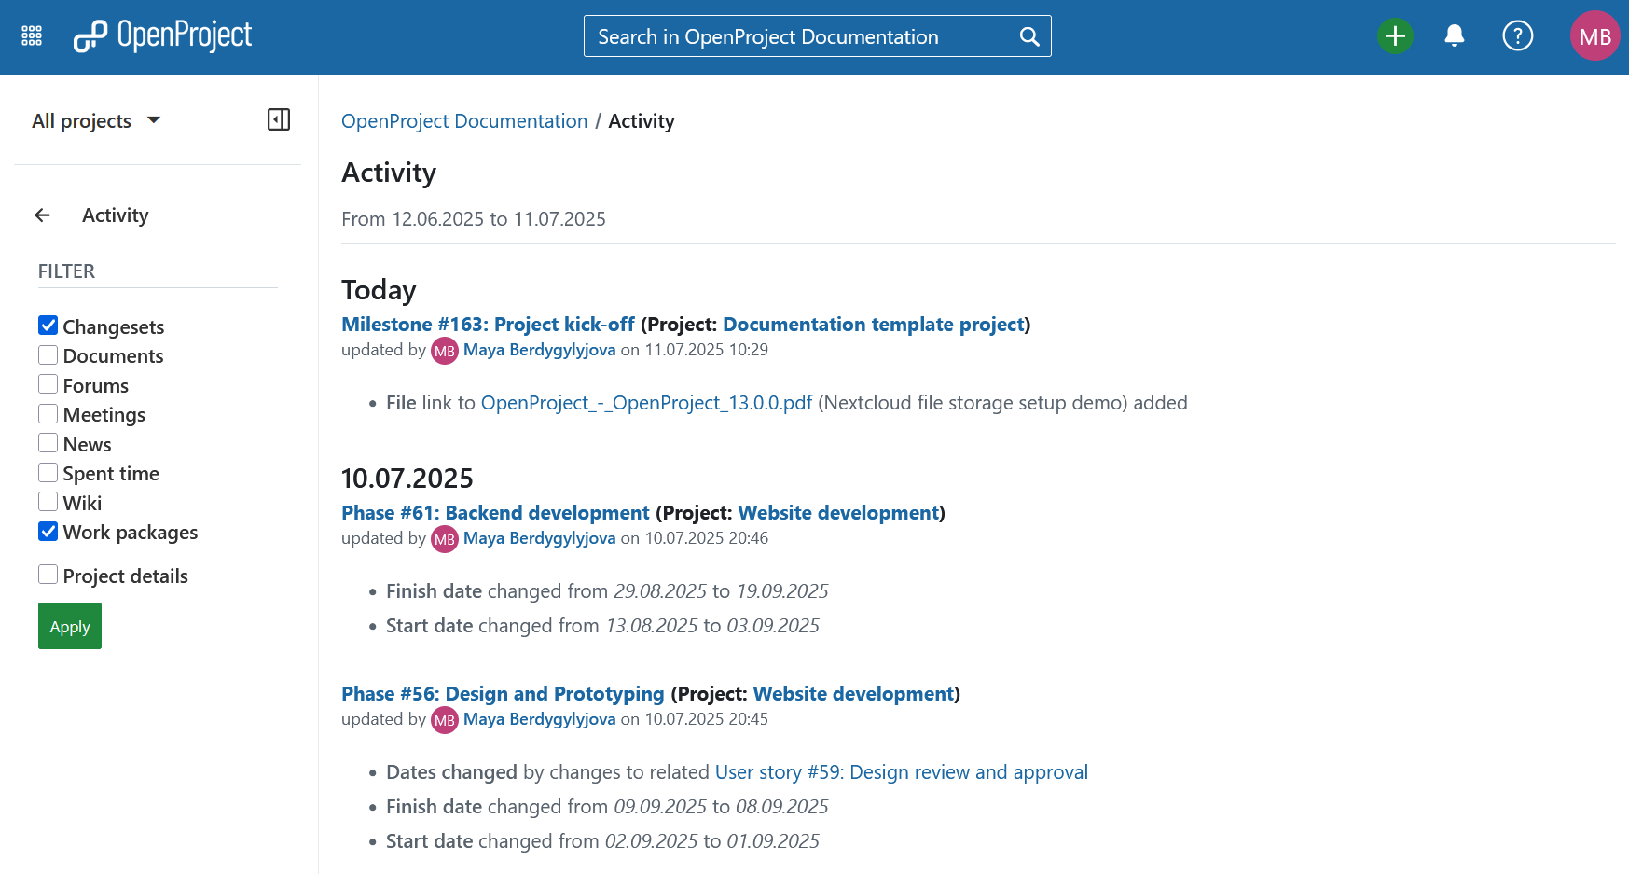
Task: Open the OpenProject_-_OpenProject_13.0.0.pdf file link
Action: click(646, 403)
